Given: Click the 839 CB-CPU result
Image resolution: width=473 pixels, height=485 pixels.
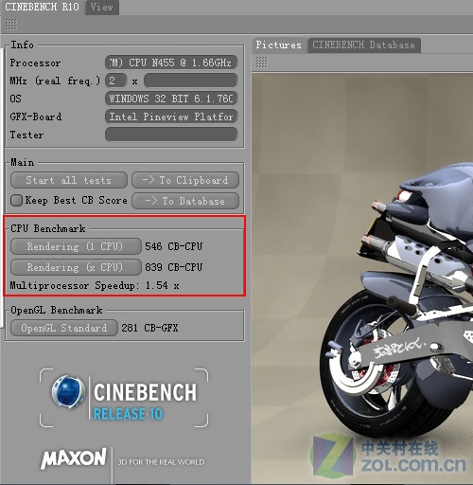Looking at the screenshot, I should point(174,267).
